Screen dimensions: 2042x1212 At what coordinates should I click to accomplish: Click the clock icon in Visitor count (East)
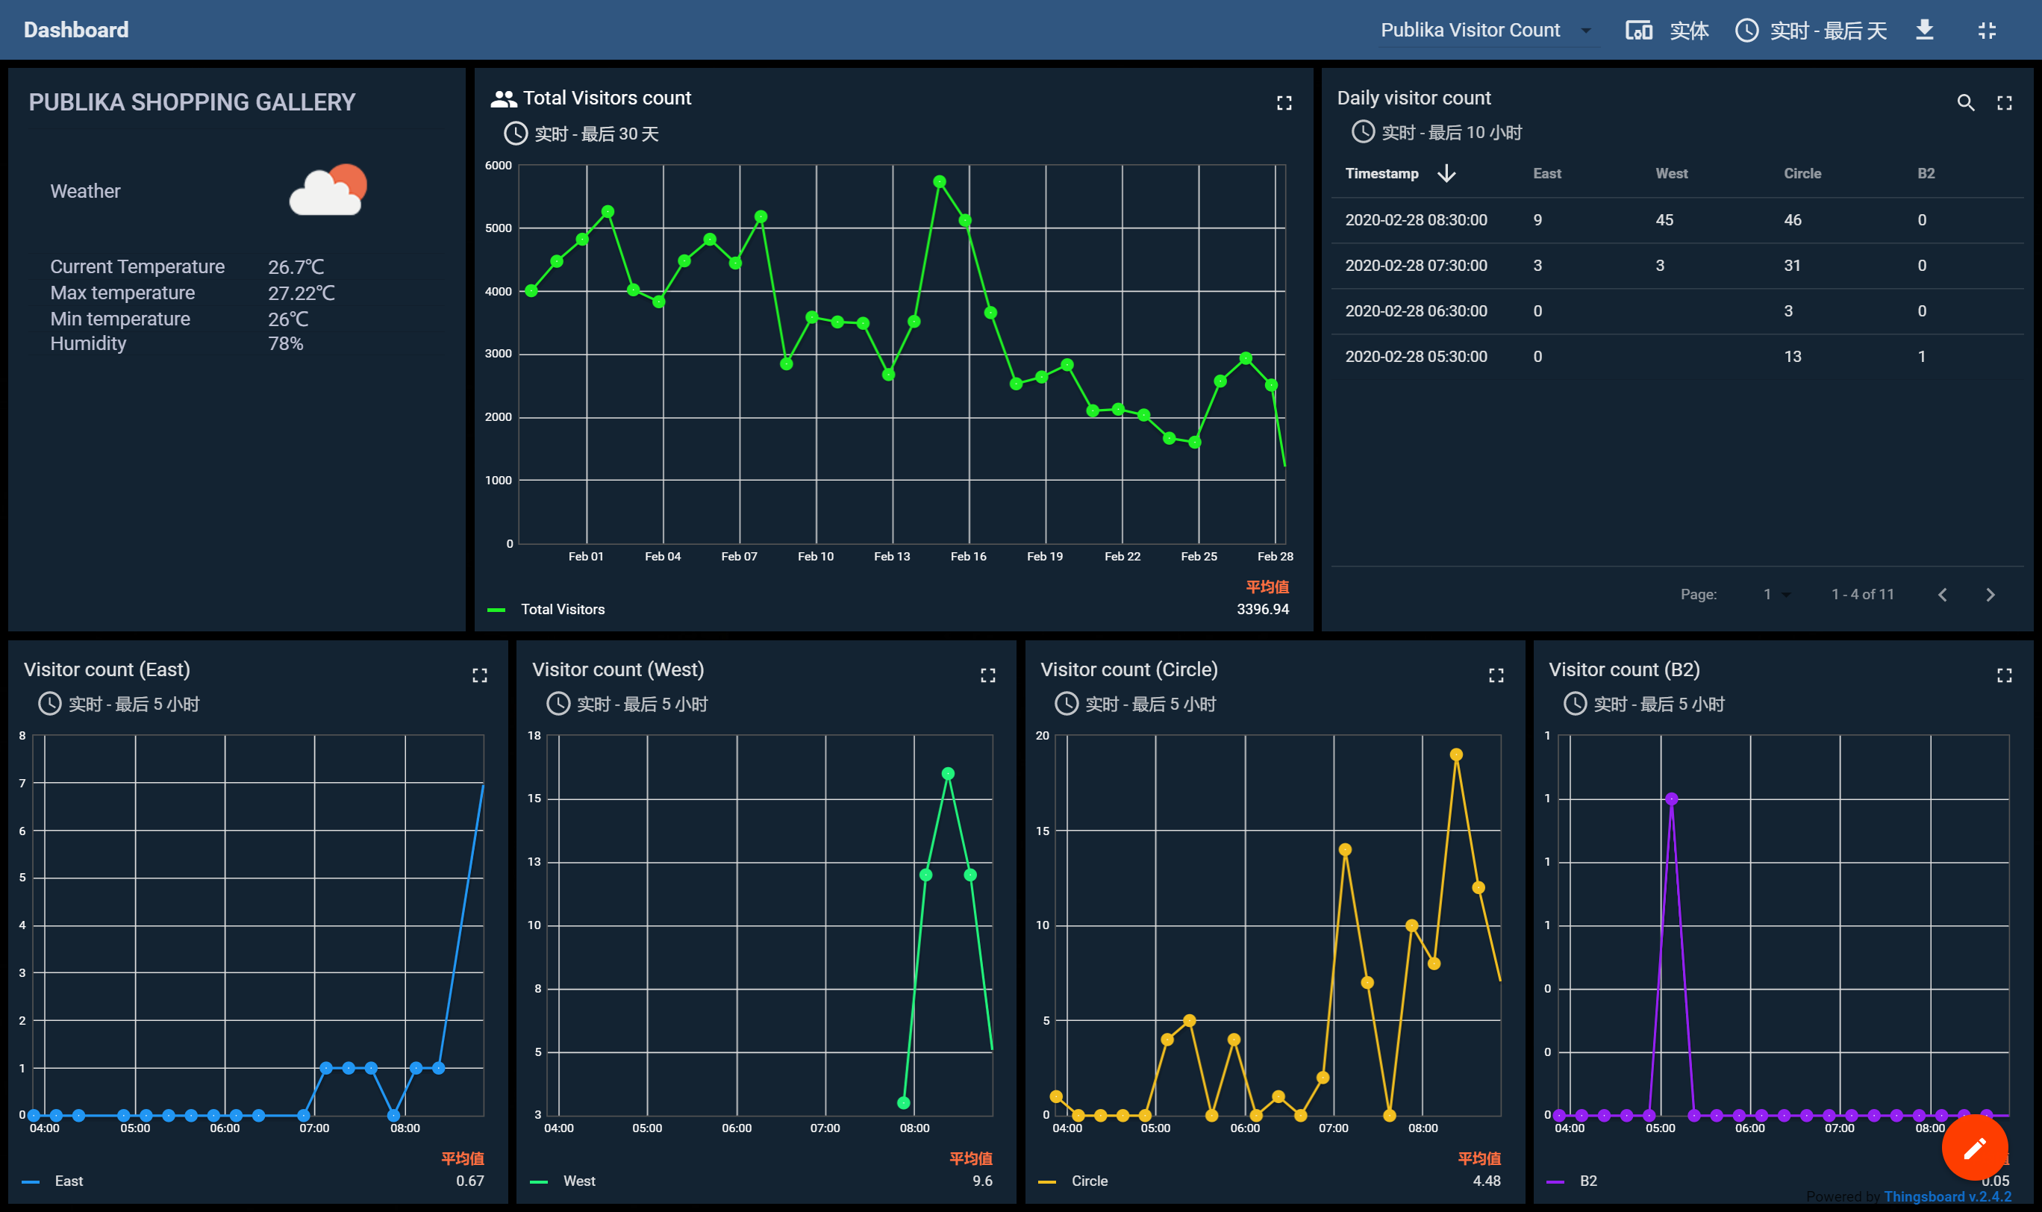[50, 703]
